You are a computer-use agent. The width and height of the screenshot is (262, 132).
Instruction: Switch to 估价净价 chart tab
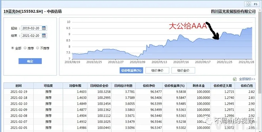[x=157, y=70]
